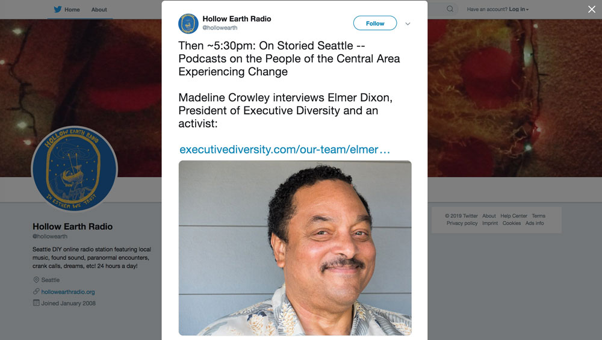Open the Privacy policy footer link
This screenshot has width=602, height=340.
(x=462, y=223)
